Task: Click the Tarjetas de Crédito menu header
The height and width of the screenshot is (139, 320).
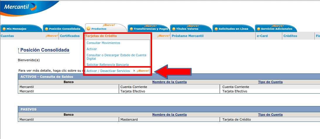Action: click(x=101, y=36)
